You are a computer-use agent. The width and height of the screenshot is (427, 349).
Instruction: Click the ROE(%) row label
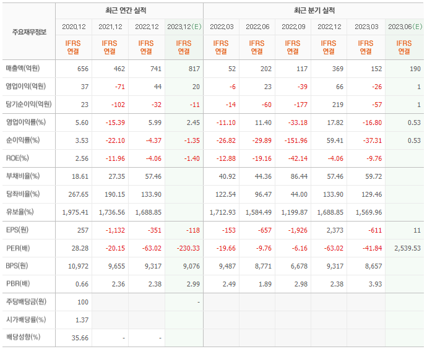[17, 158]
